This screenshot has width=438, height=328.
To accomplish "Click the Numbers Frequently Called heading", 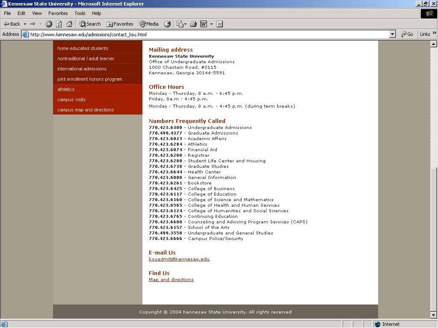I will point(187,121).
